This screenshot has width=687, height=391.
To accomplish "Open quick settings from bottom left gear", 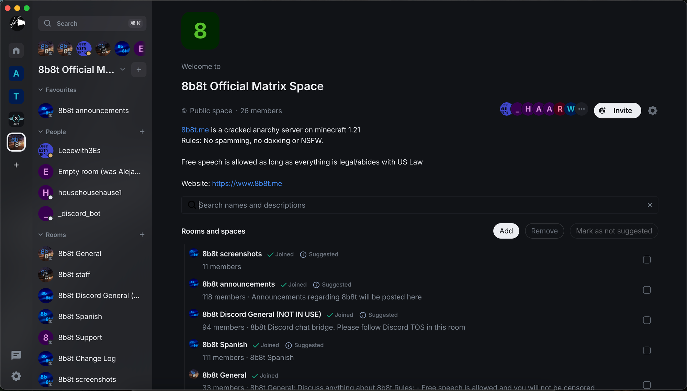I will 16,376.
